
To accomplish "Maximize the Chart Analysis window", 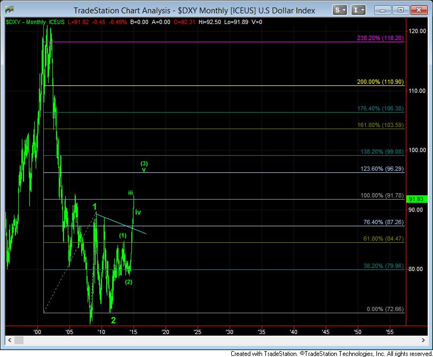I will click(x=401, y=10).
